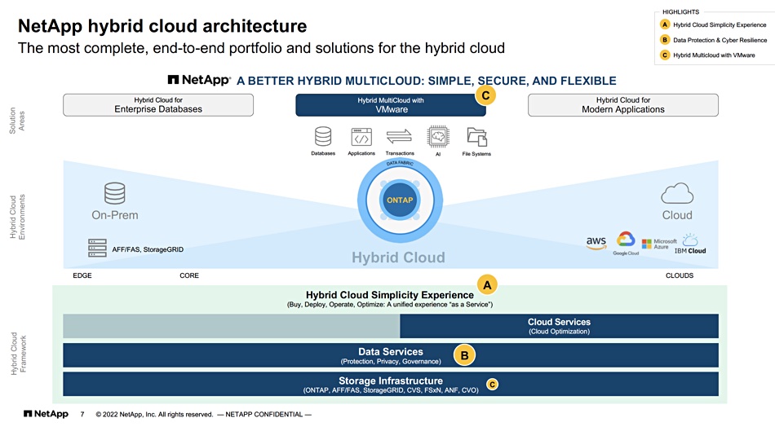Click the ONTAP center circle
The image size is (775, 427).
pyautogui.click(x=400, y=200)
